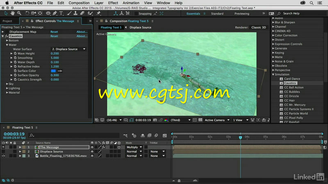Open the (Third) resolution dropdown
The height and width of the screenshot is (184, 328).
(180, 120)
